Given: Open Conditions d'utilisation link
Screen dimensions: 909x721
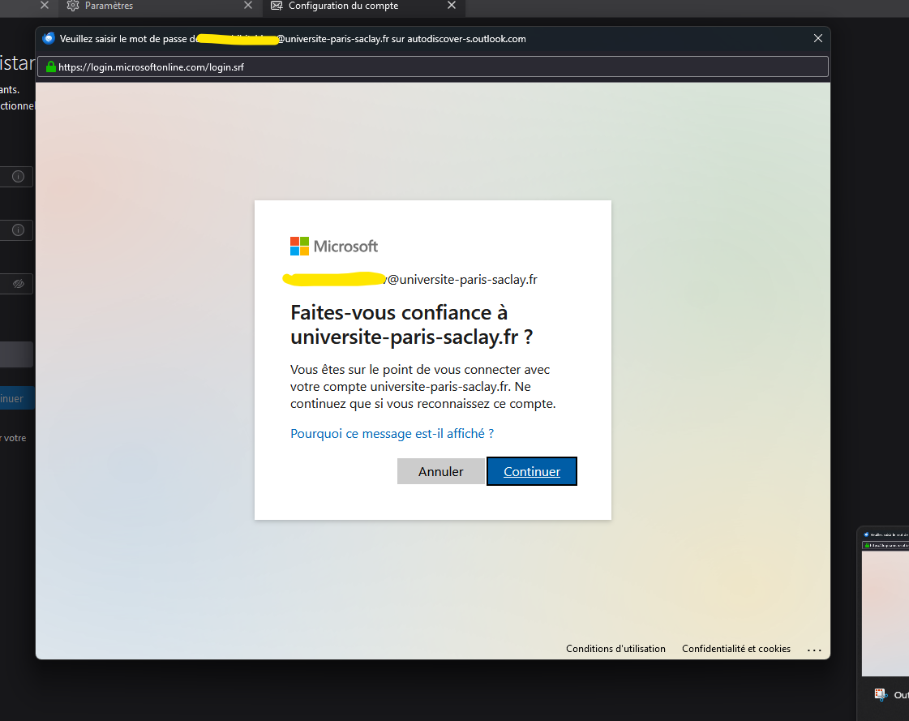Looking at the screenshot, I should (x=615, y=649).
